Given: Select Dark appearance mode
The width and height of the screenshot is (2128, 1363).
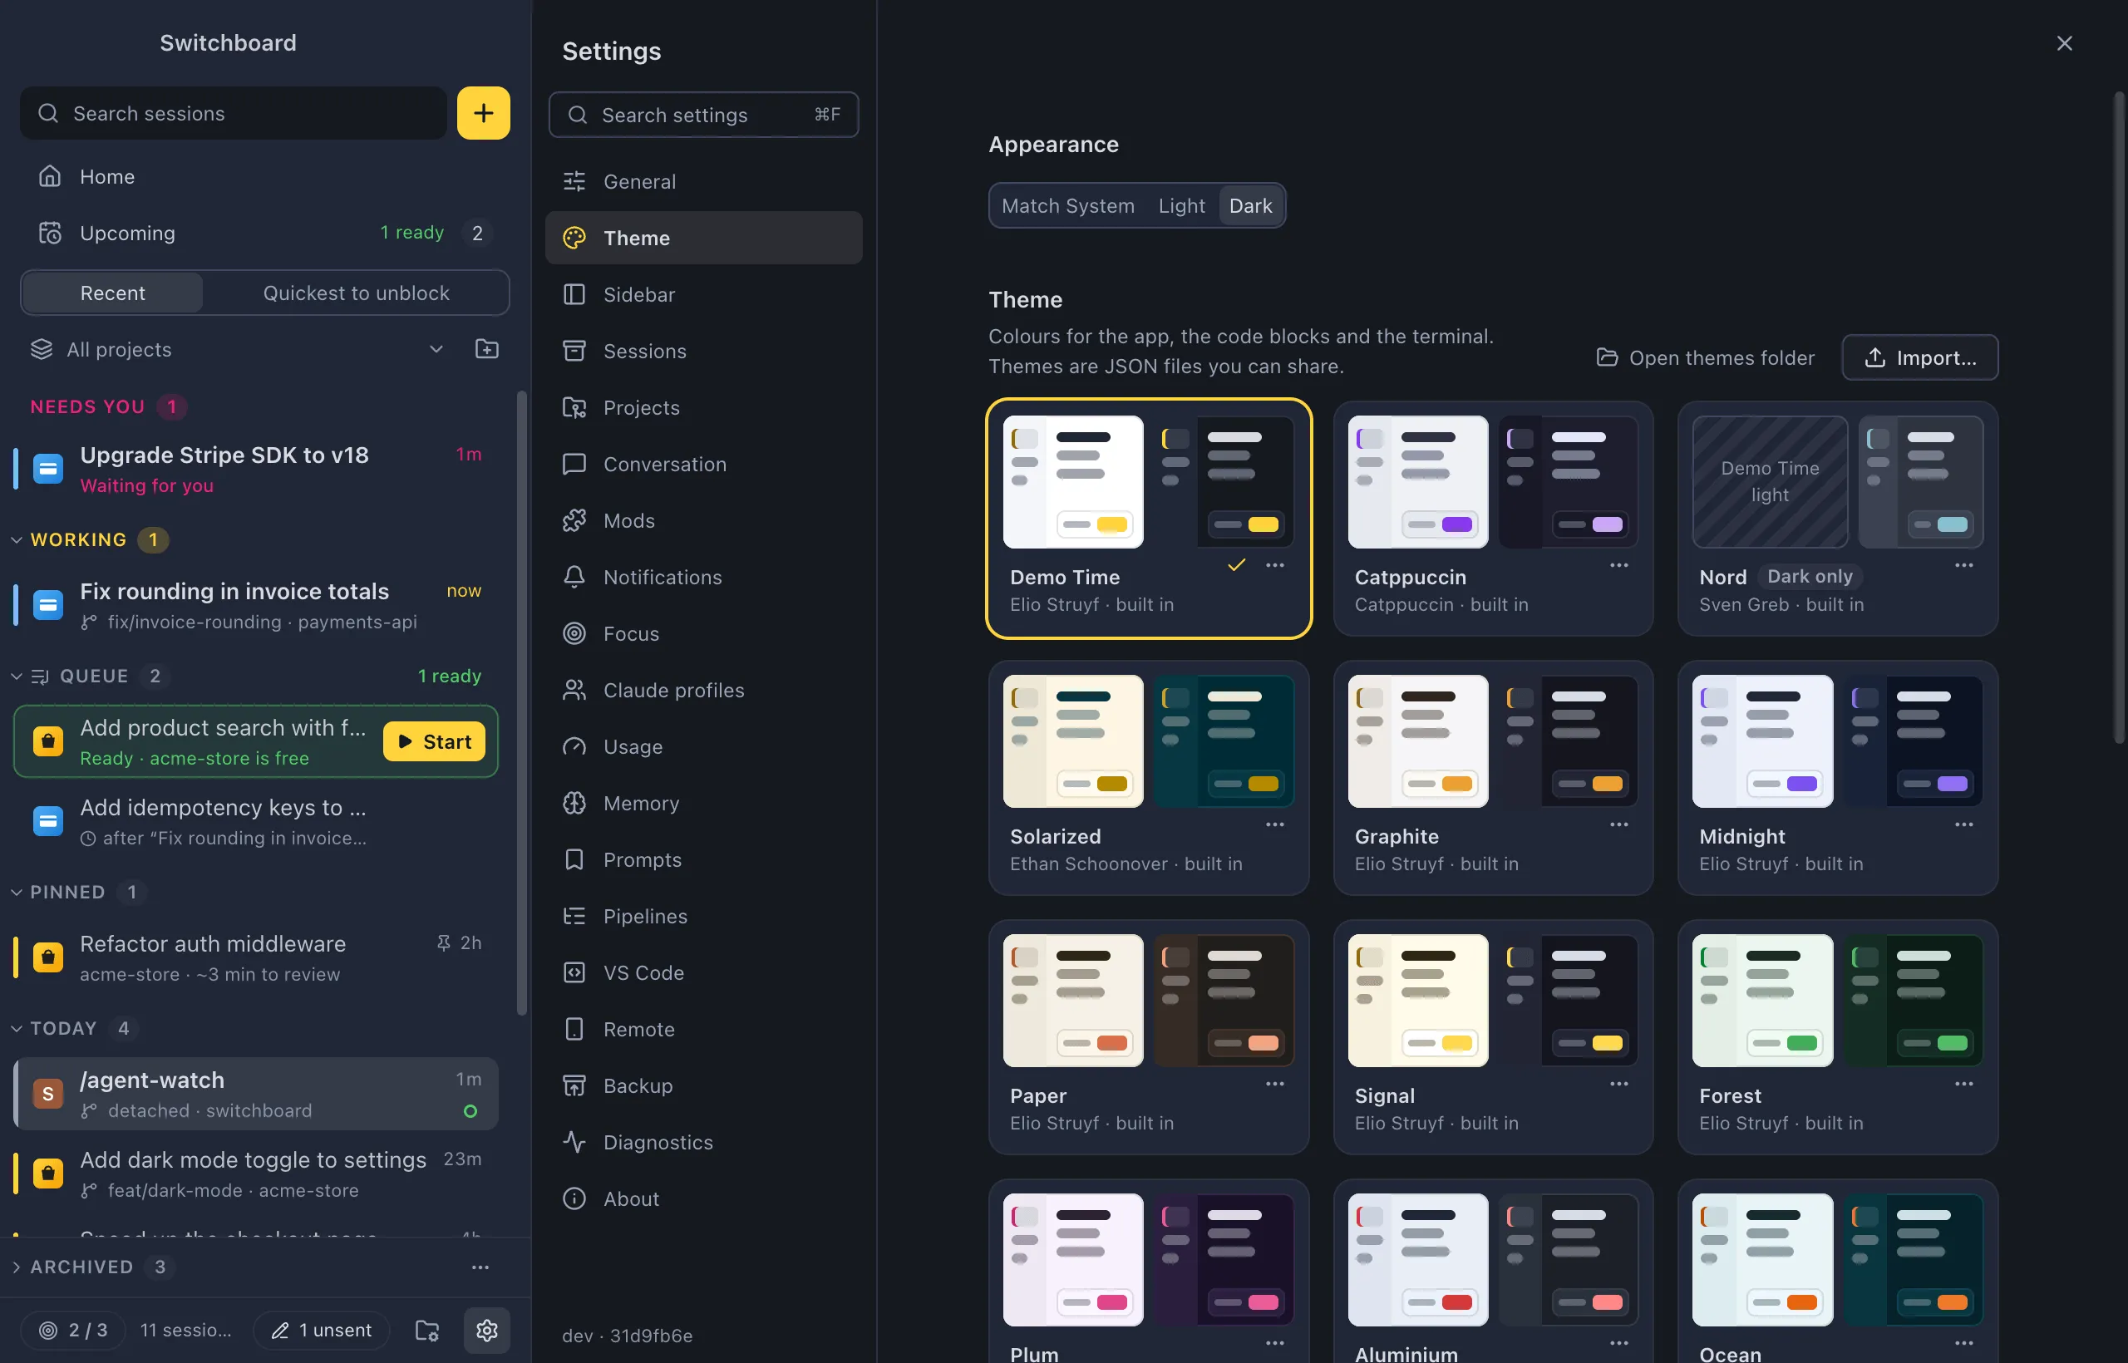Looking at the screenshot, I should pos(1250,205).
